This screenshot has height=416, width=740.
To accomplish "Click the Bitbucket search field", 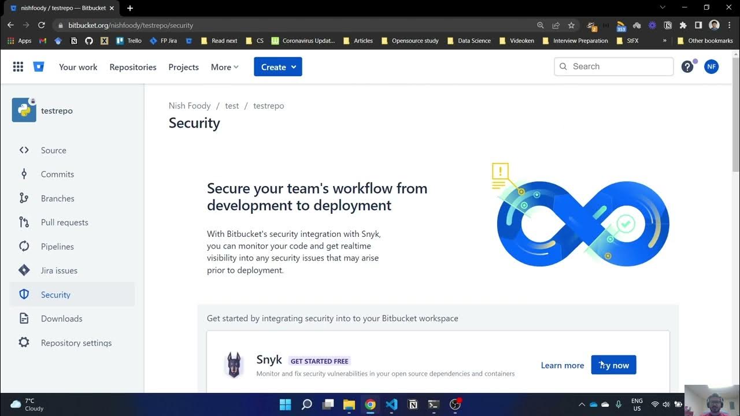I will 614,66.
